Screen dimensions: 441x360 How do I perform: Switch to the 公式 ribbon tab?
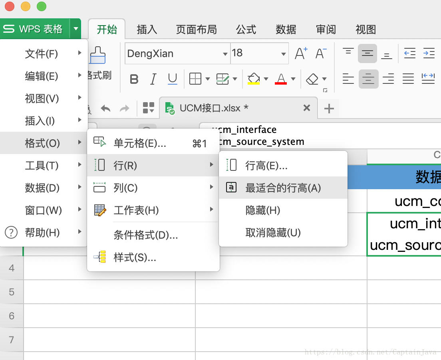click(x=246, y=29)
